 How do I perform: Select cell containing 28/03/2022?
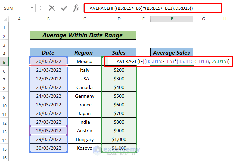click(48, 131)
